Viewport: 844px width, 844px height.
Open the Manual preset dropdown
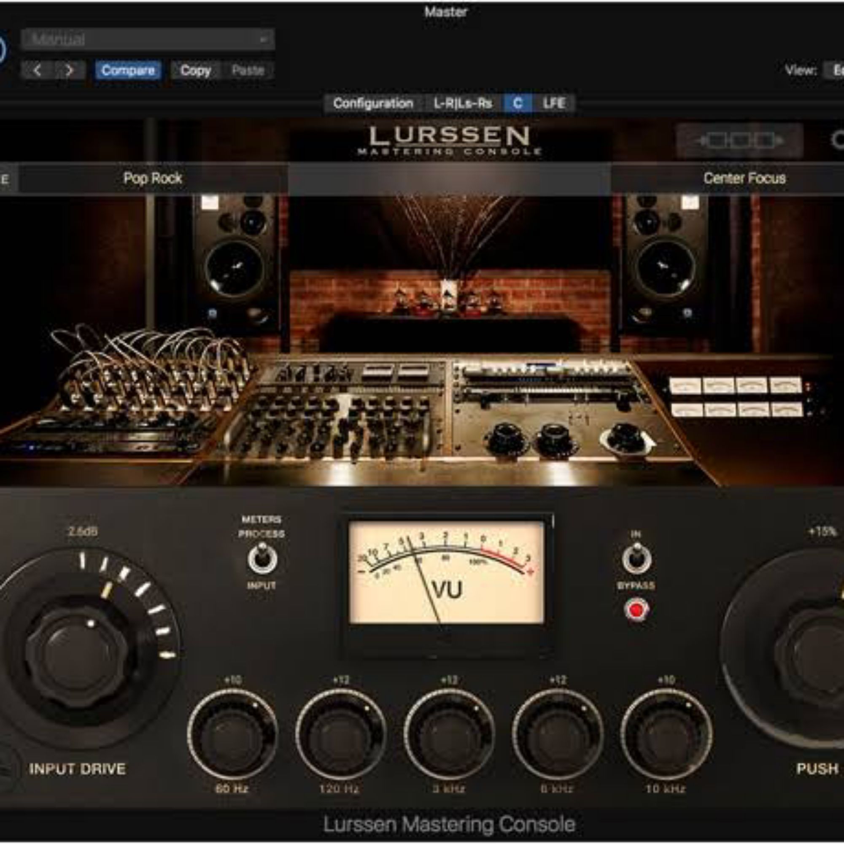click(x=148, y=39)
